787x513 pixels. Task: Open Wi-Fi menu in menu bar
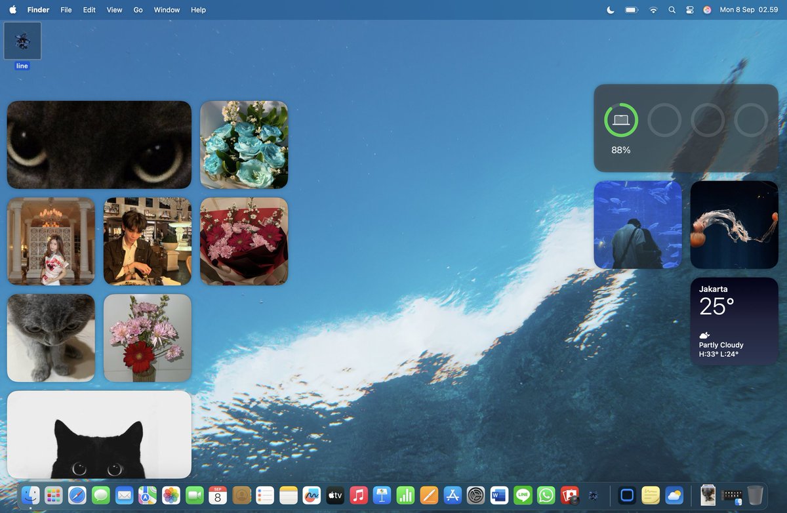tap(653, 10)
